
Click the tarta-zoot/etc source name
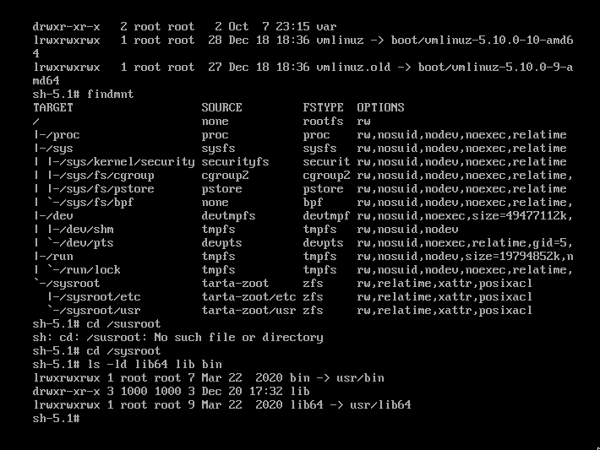point(248,296)
